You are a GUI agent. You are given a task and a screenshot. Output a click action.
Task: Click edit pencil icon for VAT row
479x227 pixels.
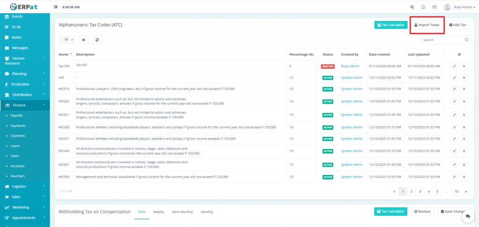pyautogui.click(x=454, y=78)
